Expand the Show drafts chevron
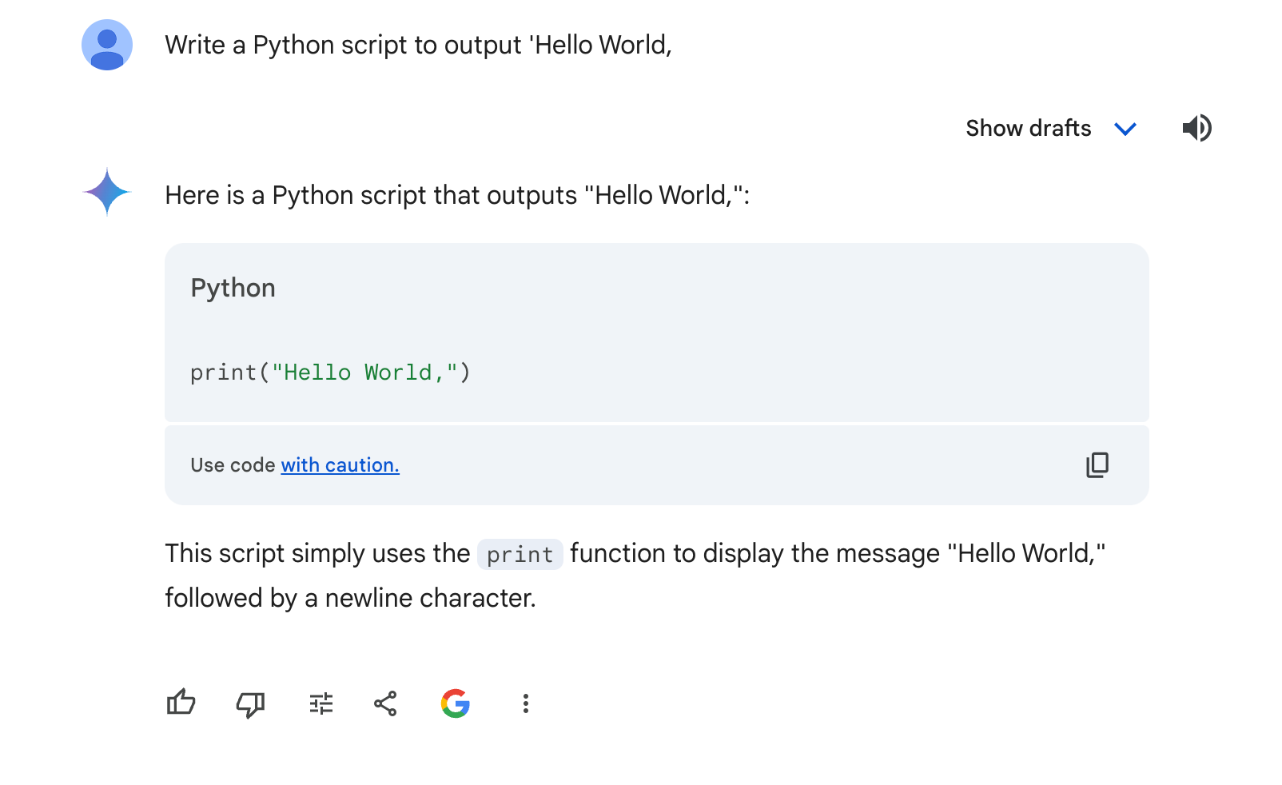Screen dimensions: 1282x785 (x=1125, y=129)
